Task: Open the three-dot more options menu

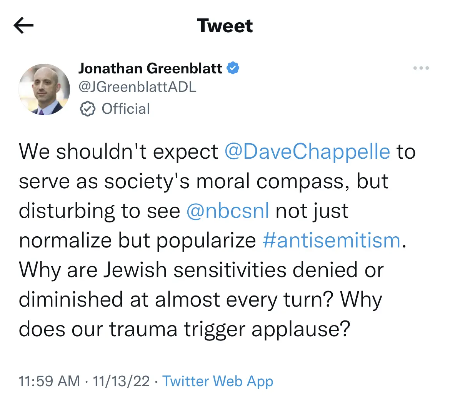Action: [x=421, y=68]
